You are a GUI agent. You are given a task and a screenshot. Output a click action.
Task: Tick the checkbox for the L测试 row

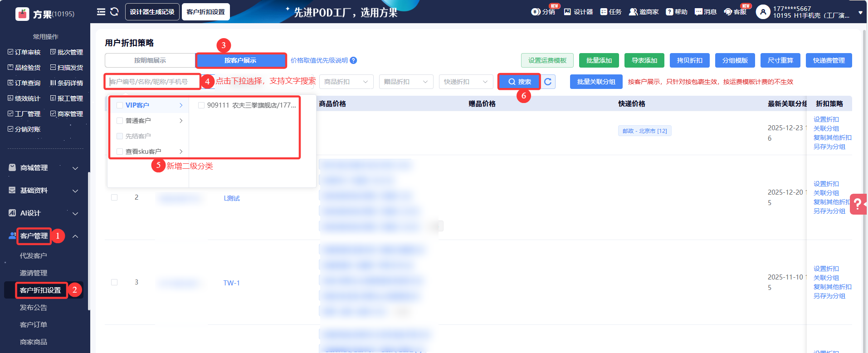point(114,197)
